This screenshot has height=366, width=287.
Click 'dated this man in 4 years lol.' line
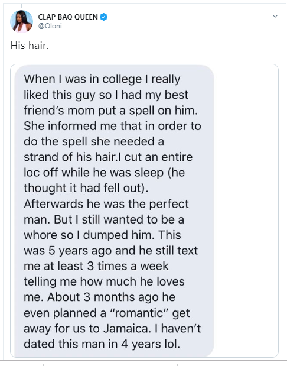point(102,344)
